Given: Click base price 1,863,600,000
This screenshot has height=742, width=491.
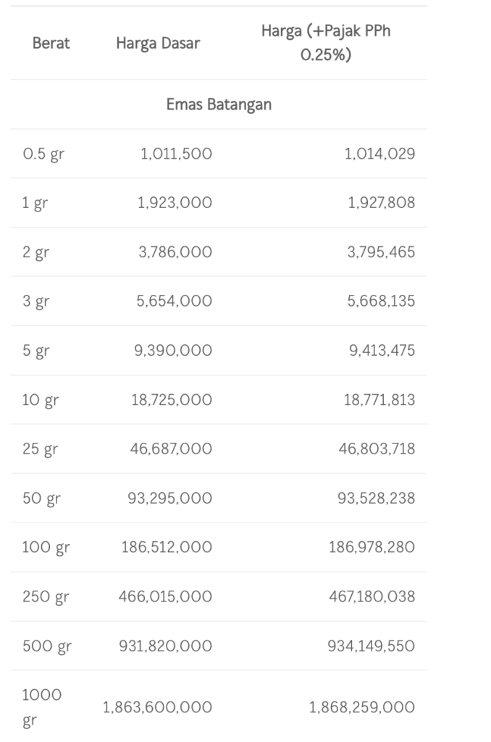Looking at the screenshot, I should 158,707.
